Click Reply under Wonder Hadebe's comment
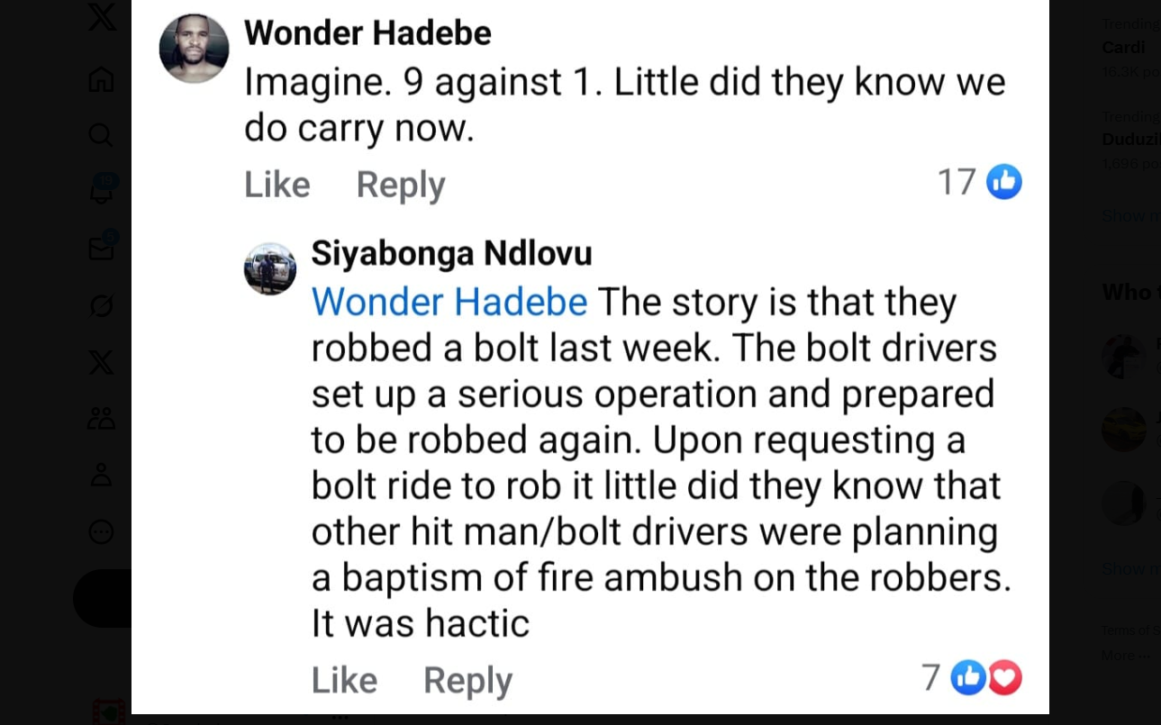This screenshot has height=725, width=1161. point(401,185)
